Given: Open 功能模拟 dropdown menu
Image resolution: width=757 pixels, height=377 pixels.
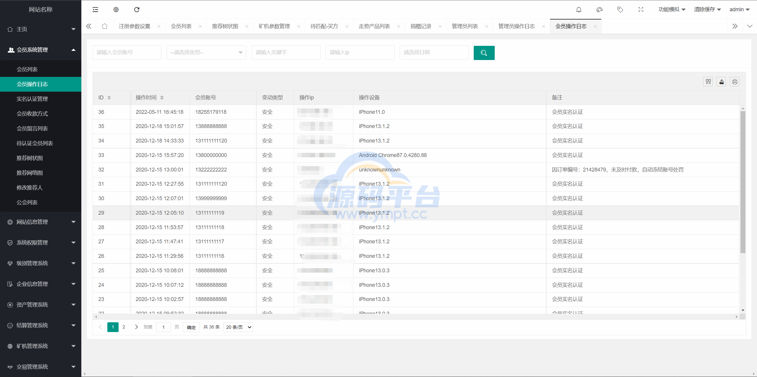Looking at the screenshot, I should click(x=672, y=9).
